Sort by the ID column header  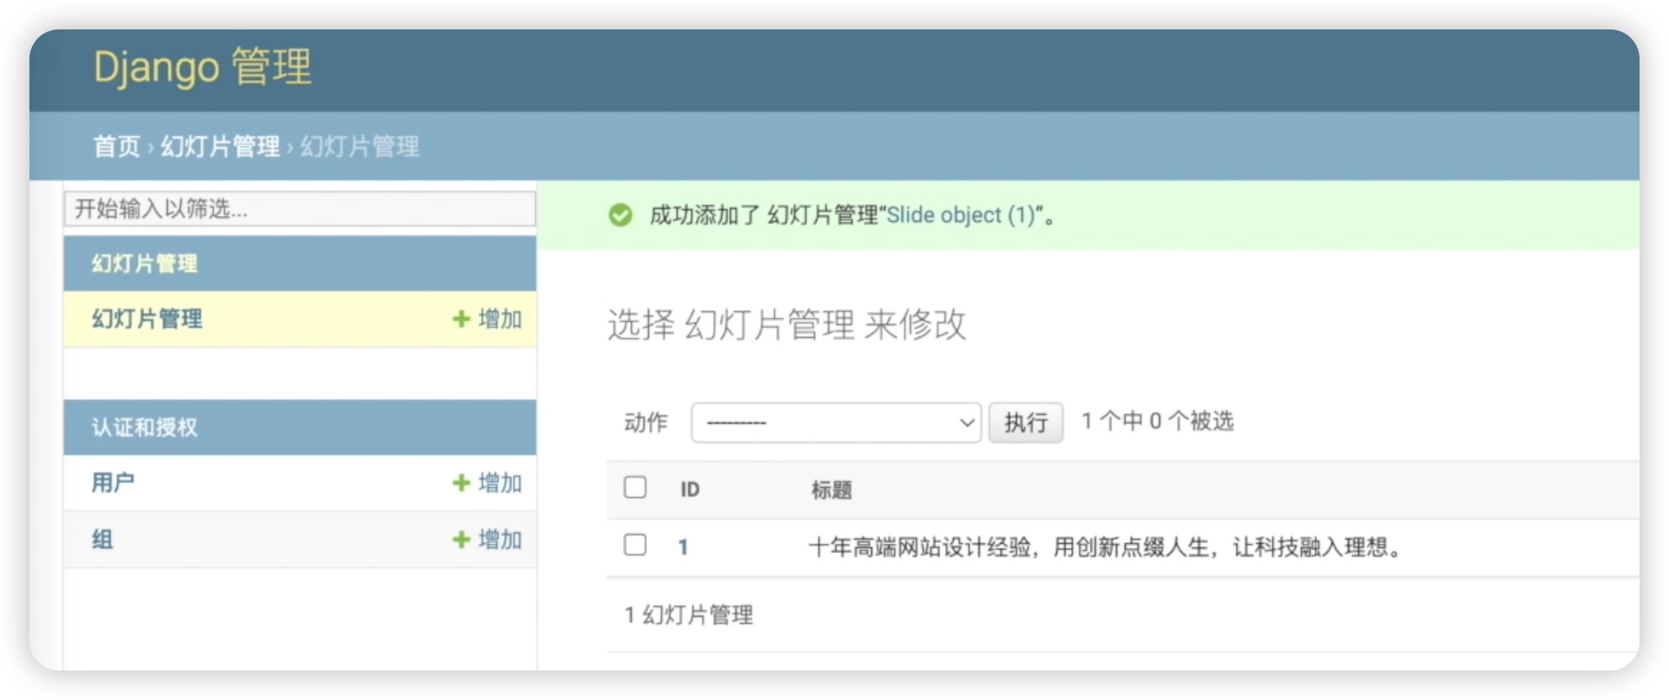[x=690, y=489]
